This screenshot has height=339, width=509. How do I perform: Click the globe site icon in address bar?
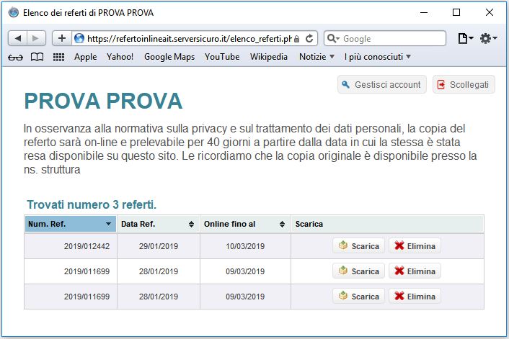tap(79, 39)
